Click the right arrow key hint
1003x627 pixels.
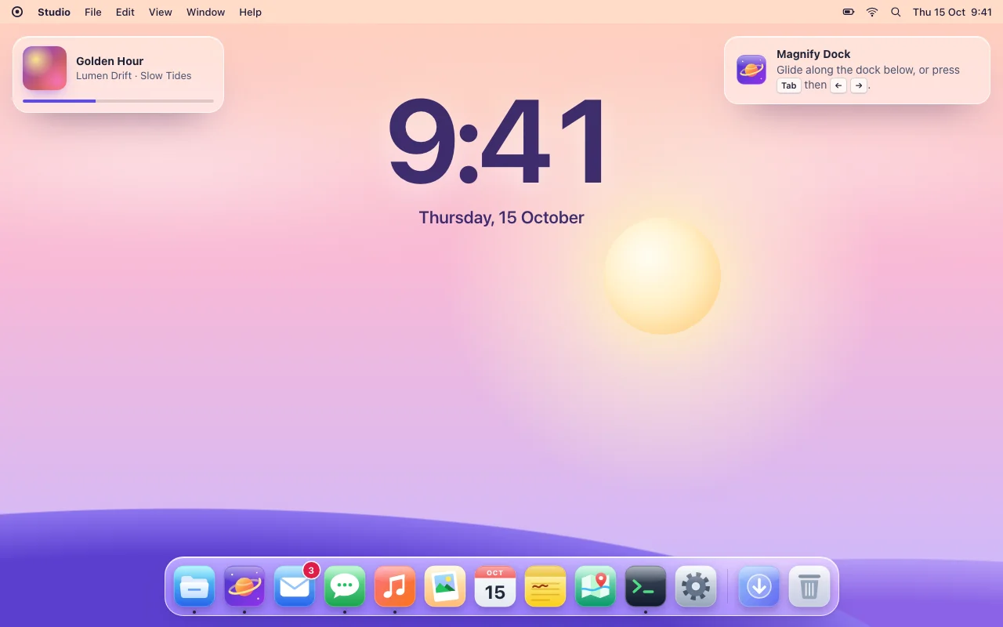click(x=859, y=85)
